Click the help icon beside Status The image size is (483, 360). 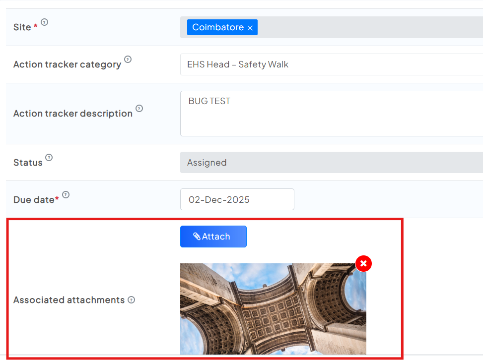click(x=49, y=158)
